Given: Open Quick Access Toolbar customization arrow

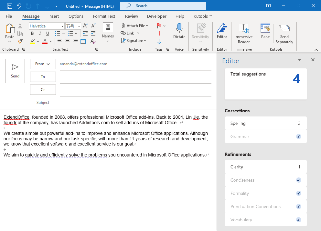Looking at the screenshot, I should point(56,6).
